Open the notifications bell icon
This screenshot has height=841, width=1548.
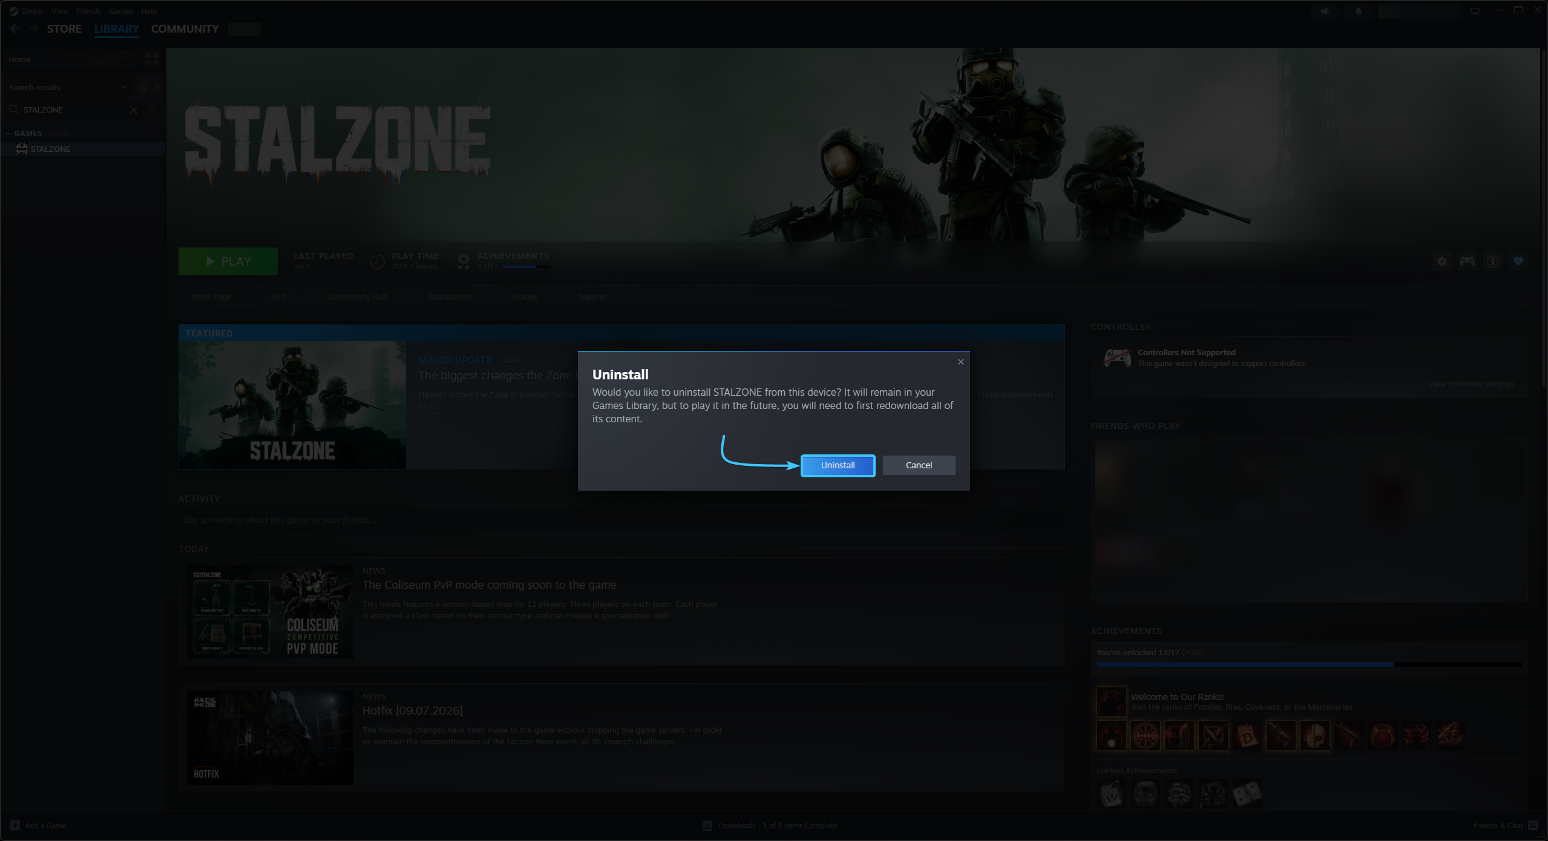1359,11
